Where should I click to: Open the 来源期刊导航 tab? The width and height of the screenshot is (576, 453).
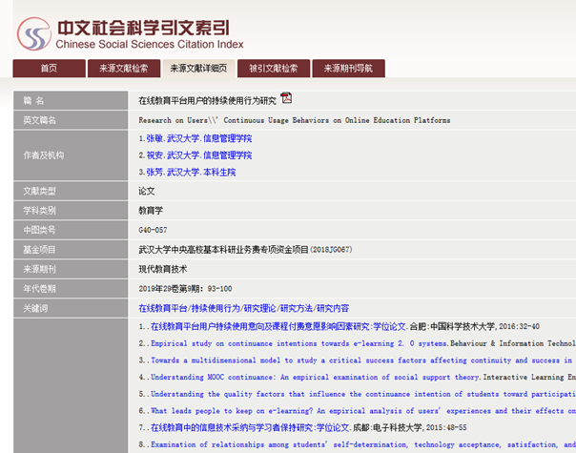pyautogui.click(x=349, y=69)
